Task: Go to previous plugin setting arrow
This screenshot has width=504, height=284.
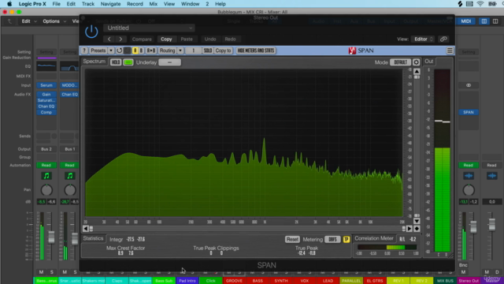Action: 109,39
